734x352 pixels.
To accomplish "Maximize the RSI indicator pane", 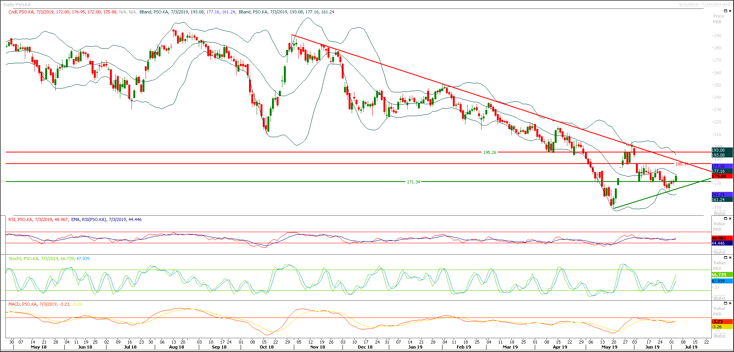I will coord(726,219).
